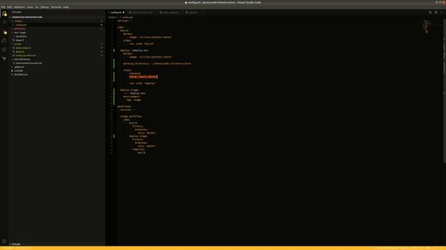Image resolution: width=446 pixels, height=250 pixels.
Task: Open the Terminal menu
Action: pyautogui.click(x=56, y=7)
